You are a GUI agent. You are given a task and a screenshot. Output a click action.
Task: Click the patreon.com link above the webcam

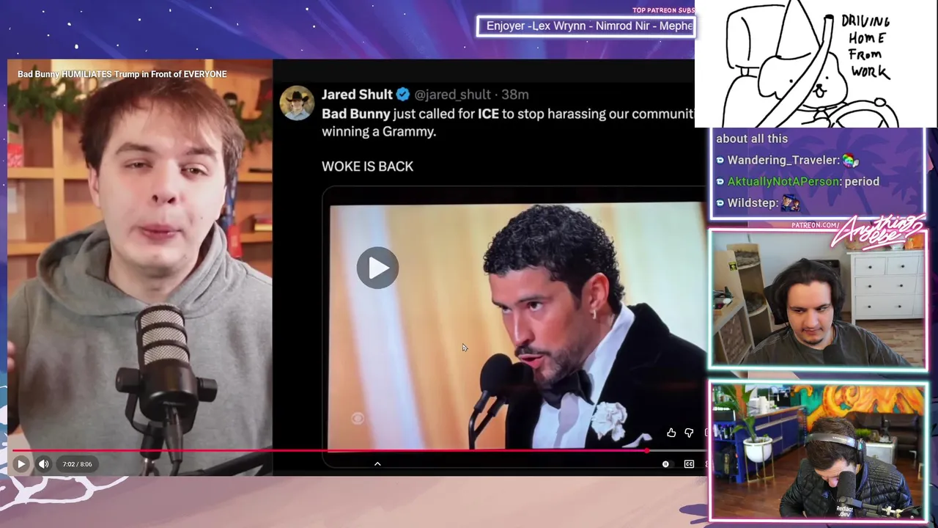coord(816,225)
